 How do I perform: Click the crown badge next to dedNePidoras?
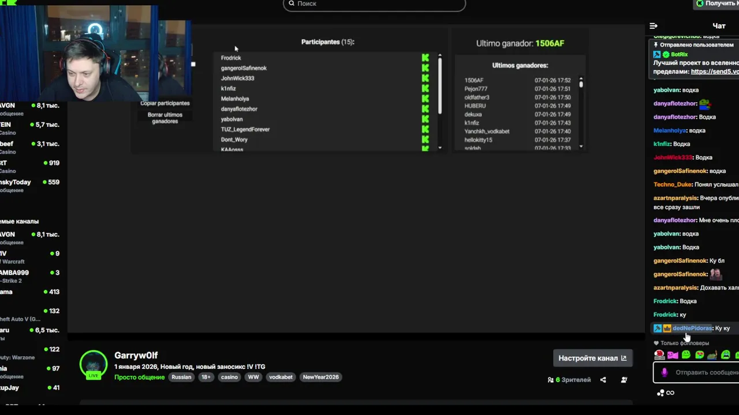(667, 329)
